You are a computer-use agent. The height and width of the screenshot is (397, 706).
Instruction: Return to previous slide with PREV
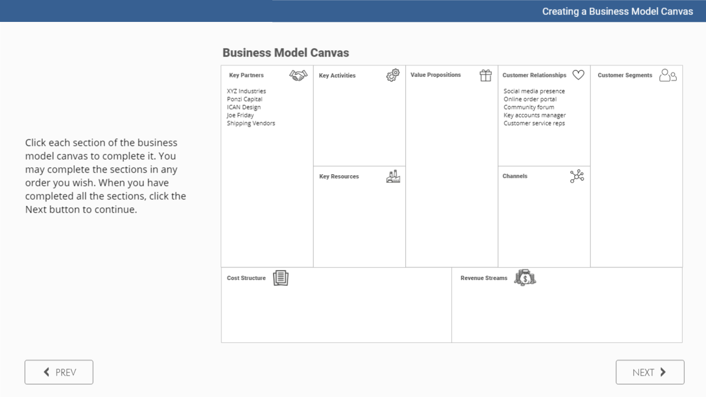59,372
